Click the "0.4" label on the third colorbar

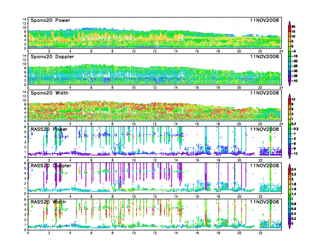[294, 214]
